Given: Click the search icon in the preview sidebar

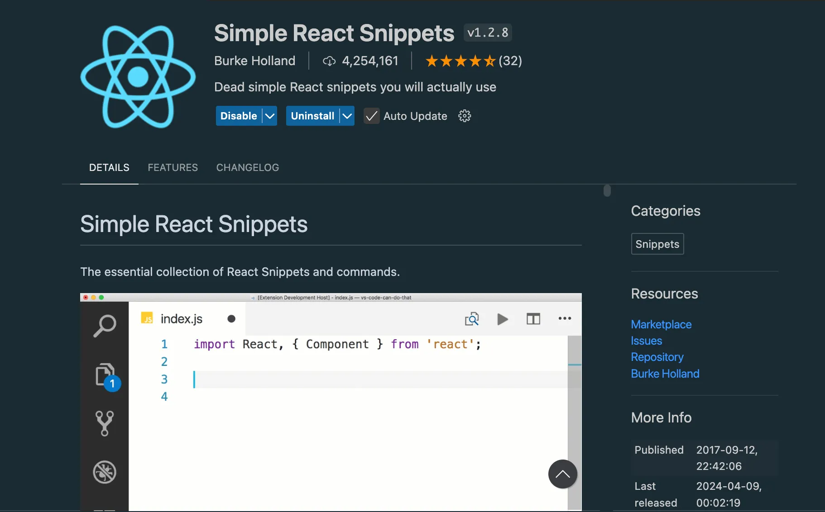Looking at the screenshot, I should [x=105, y=326].
